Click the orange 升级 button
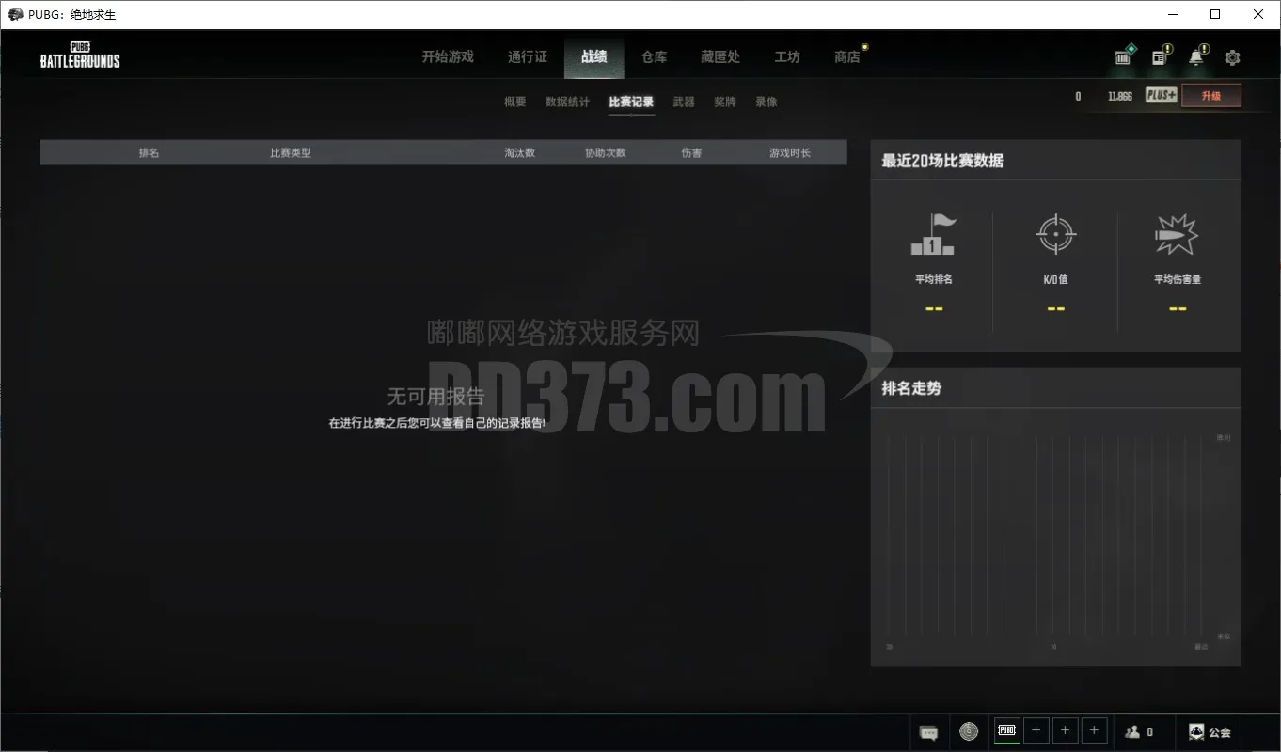The image size is (1281, 752). 1211,95
